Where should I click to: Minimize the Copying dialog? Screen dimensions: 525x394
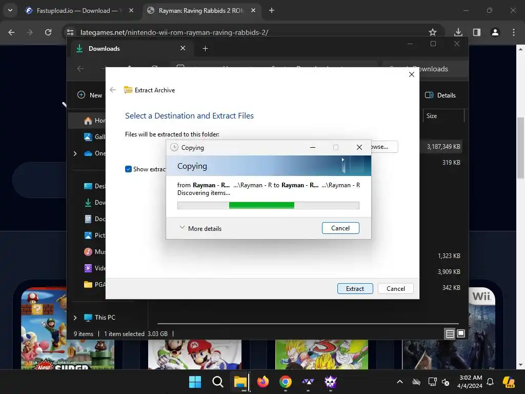[313, 147]
